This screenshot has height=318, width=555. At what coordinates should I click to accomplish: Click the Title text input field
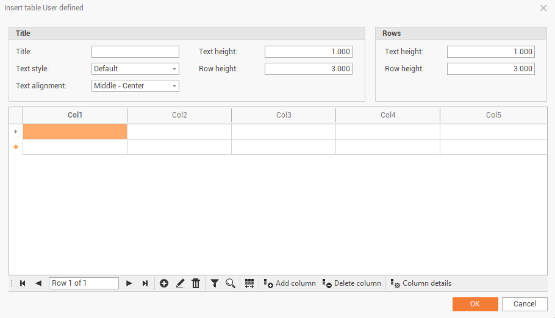click(135, 52)
